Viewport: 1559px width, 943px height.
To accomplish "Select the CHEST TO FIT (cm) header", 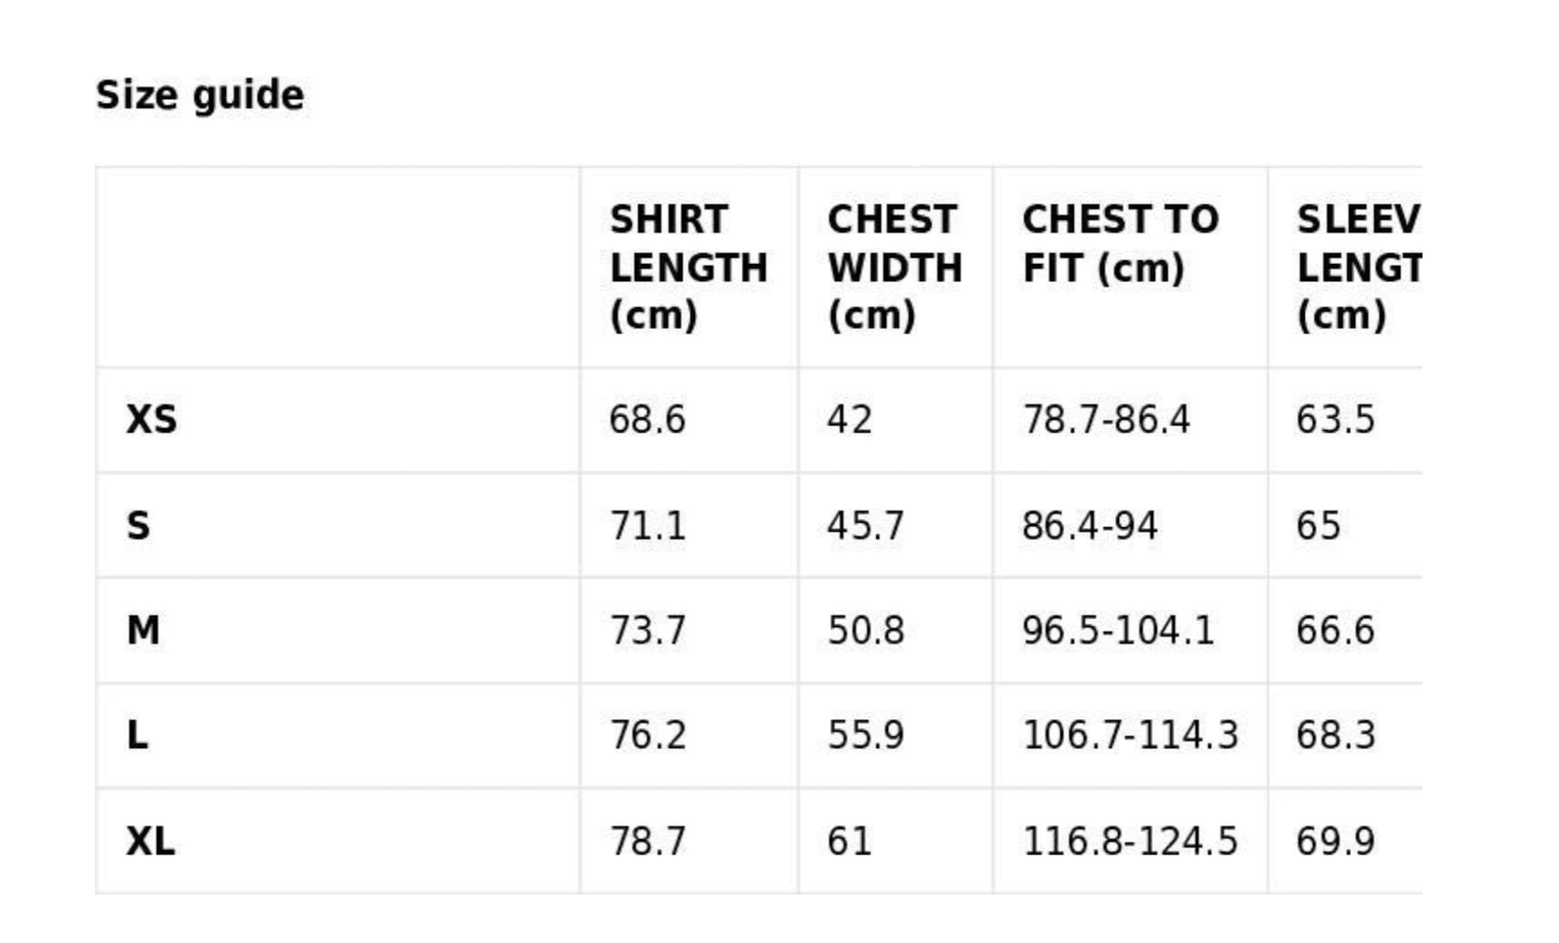I will tap(1121, 244).
